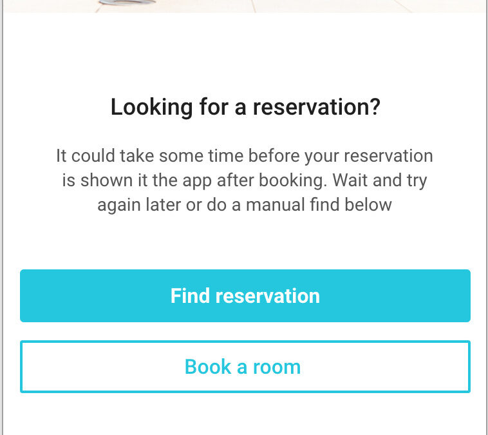
Task: Click the line 'again later or do a manual find below'
Action: pos(245,205)
